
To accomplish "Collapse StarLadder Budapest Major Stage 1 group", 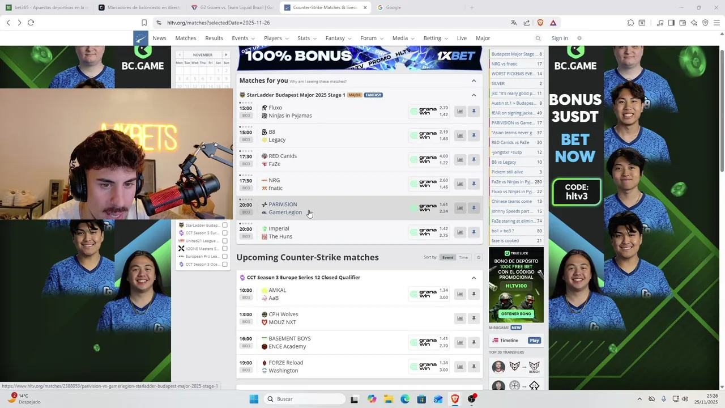I will [x=474, y=95].
